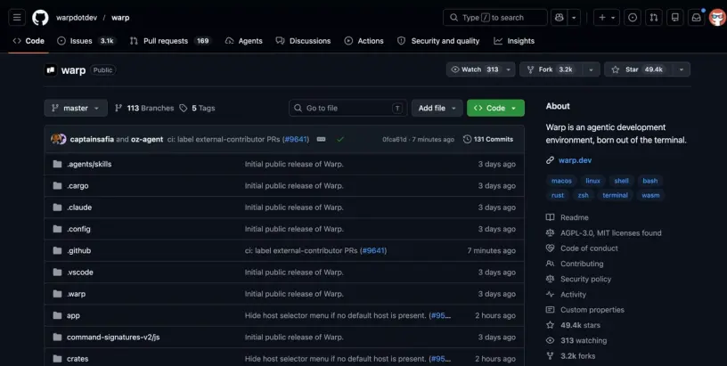This screenshot has height=366, width=727.
Task: Open the app folder
Action: 73,315
